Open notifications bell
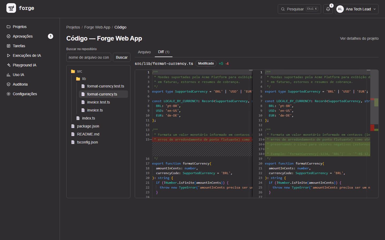385x240 pixels. [x=328, y=9]
